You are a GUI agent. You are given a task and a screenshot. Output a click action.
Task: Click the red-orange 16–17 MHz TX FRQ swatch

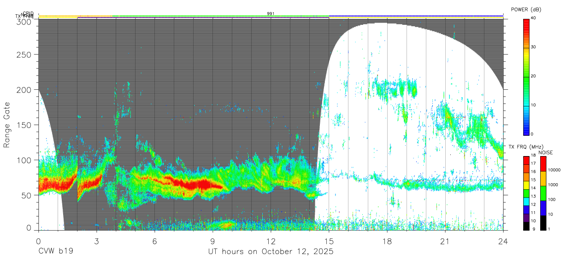click(526, 169)
